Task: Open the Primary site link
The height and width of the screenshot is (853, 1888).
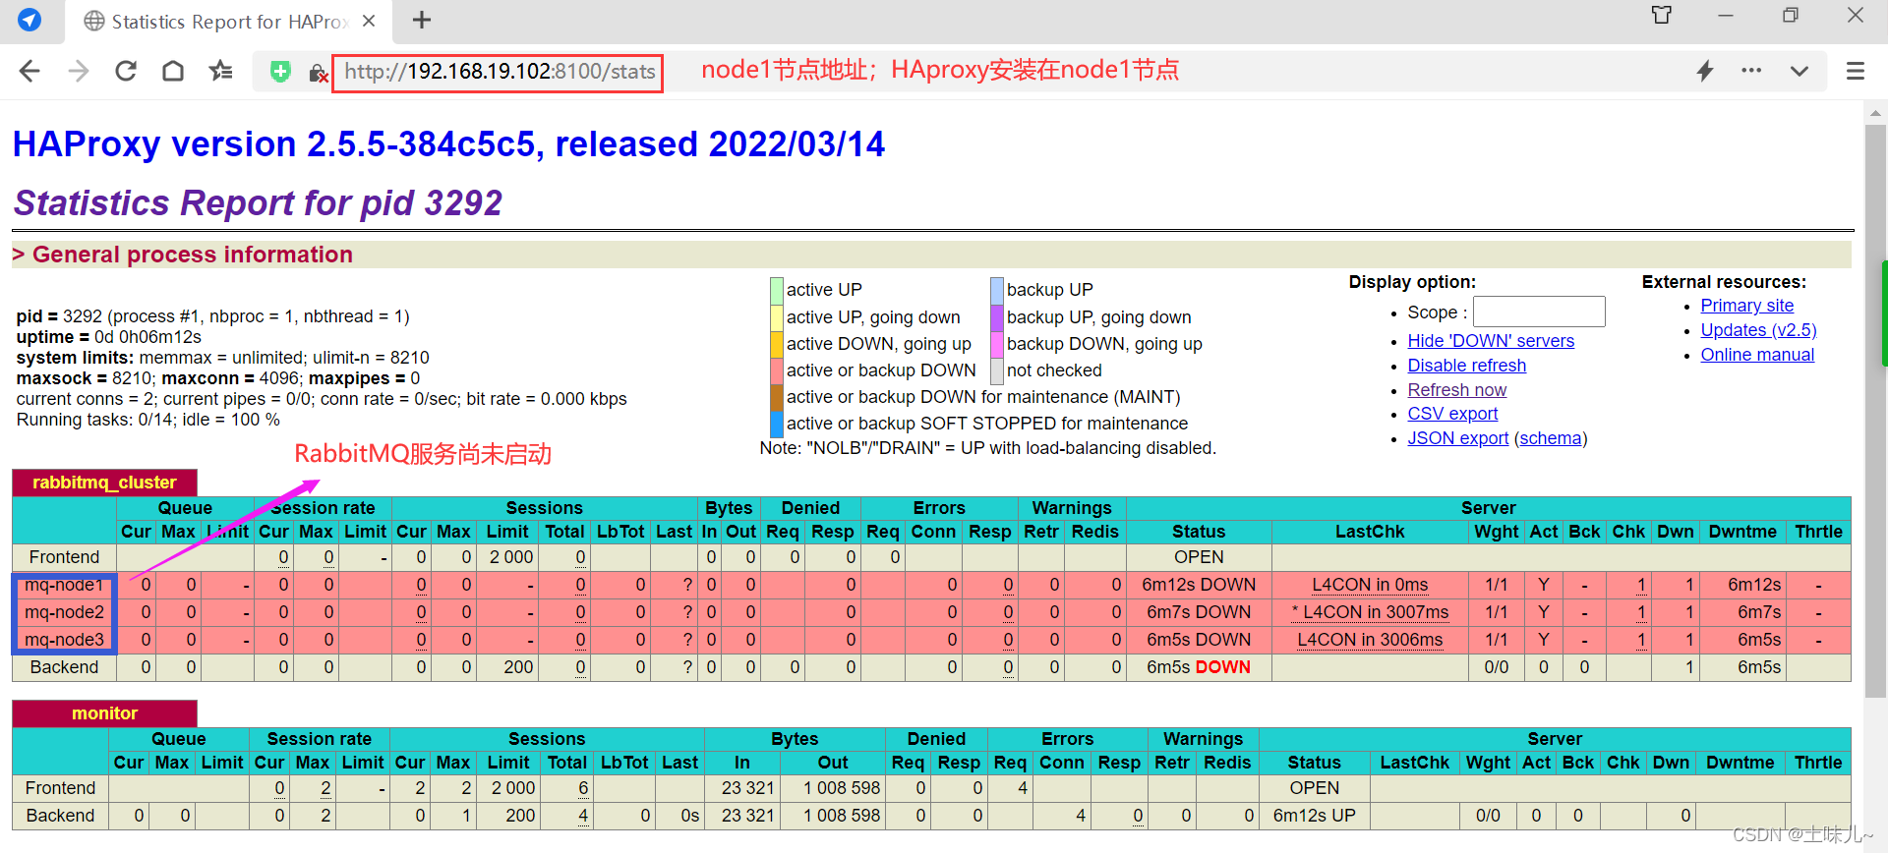Action: pos(1746,306)
